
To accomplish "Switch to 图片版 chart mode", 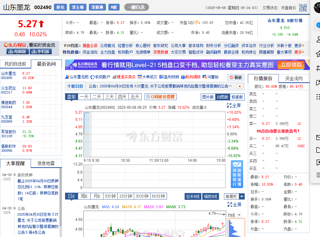I will coord(208,97).
